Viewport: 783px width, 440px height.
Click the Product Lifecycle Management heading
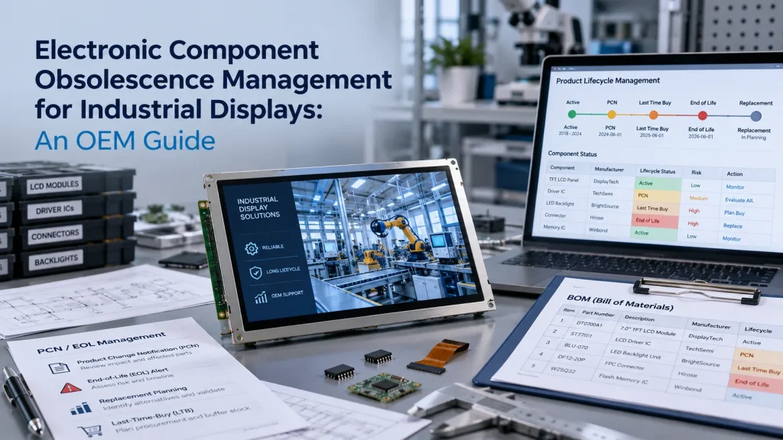[607, 81]
